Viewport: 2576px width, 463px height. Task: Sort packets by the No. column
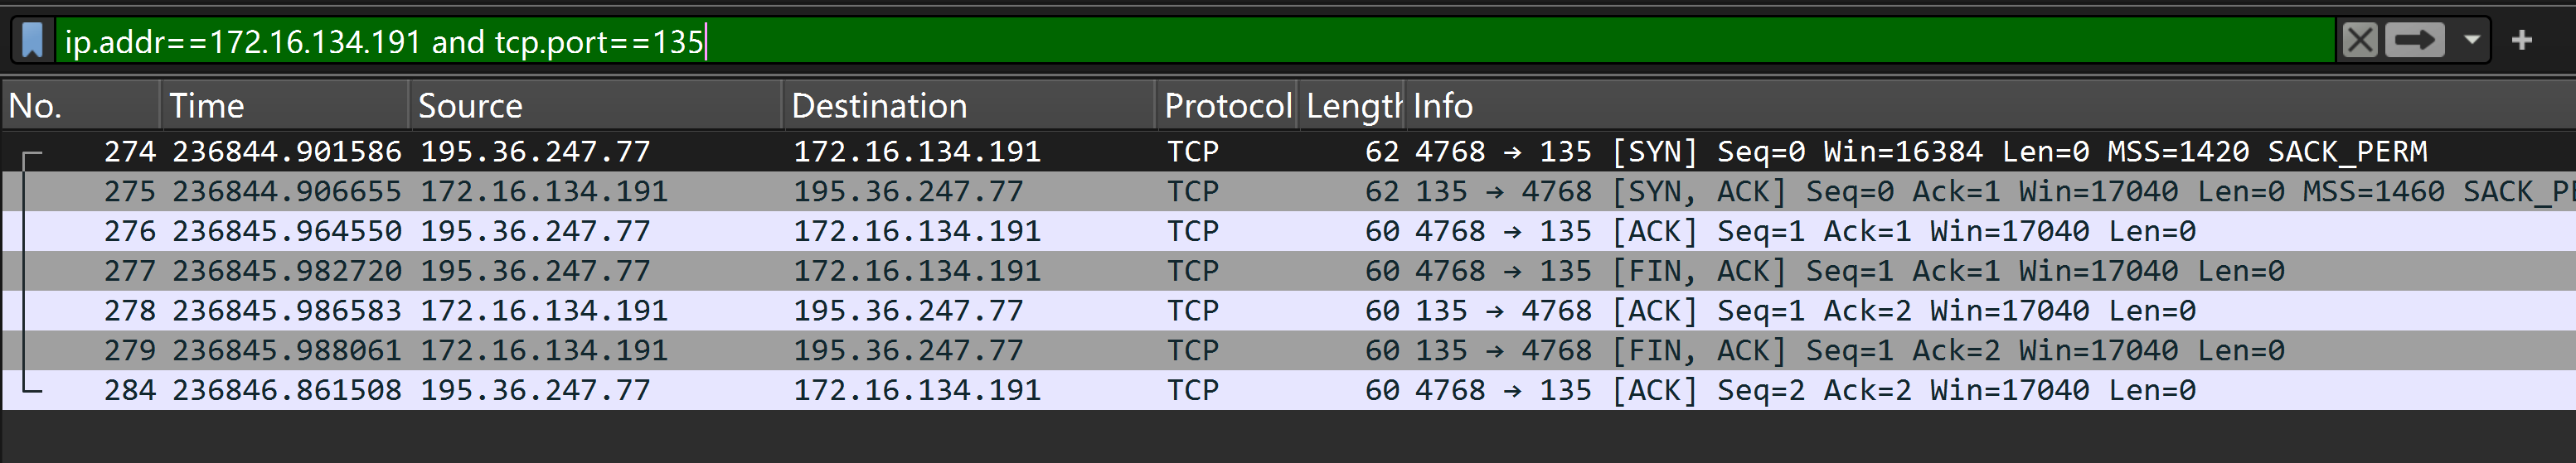80,106
